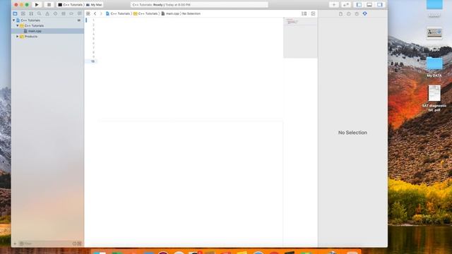452x254 pixels.
Task: Click the activity status bar showing Ready
Action: coord(199,5)
